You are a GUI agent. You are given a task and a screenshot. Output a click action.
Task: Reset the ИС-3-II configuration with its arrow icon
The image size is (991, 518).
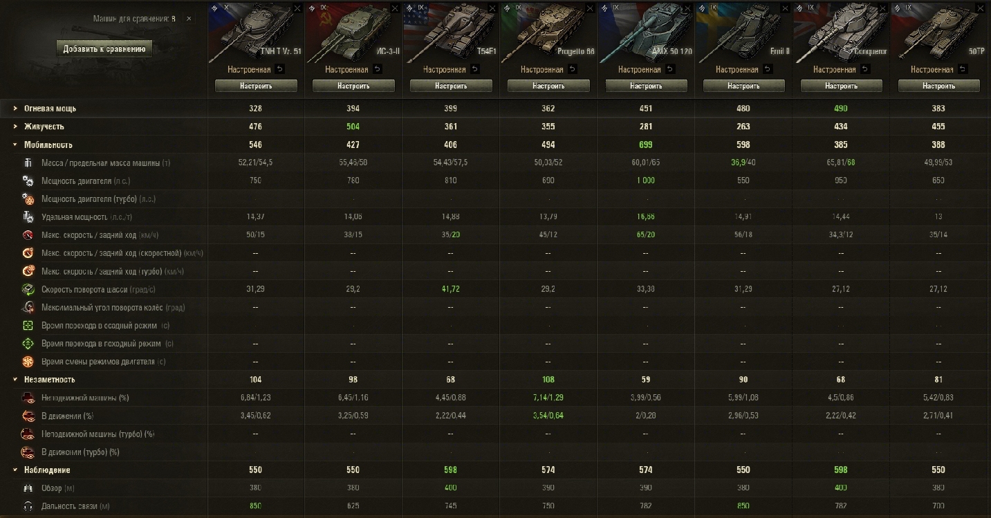tap(377, 69)
